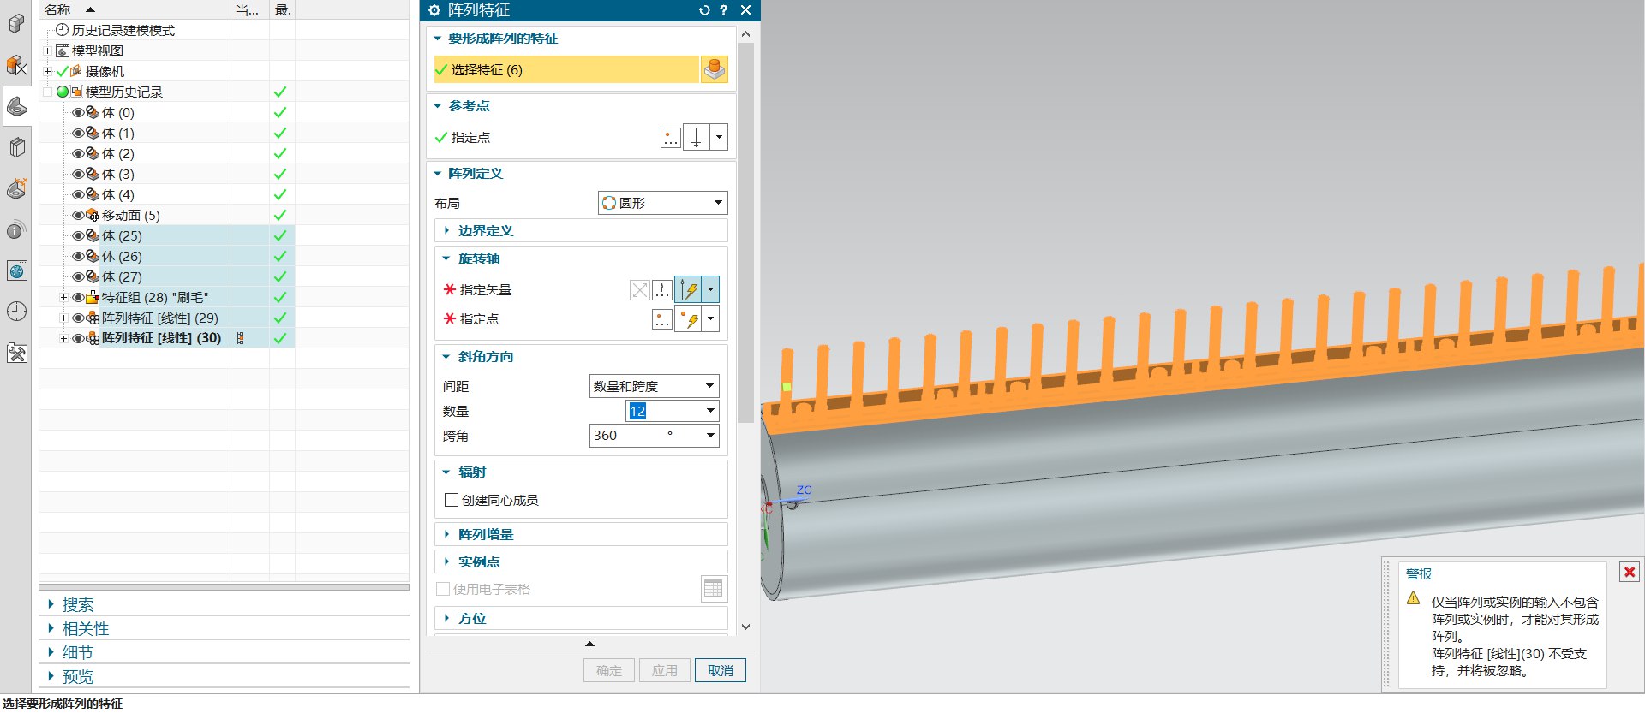Image resolution: width=1645 pixels, height=713 pixels.
Task: Click the Reverse Direction icon beside 指定矢量
Action: (x=639, y=290)
